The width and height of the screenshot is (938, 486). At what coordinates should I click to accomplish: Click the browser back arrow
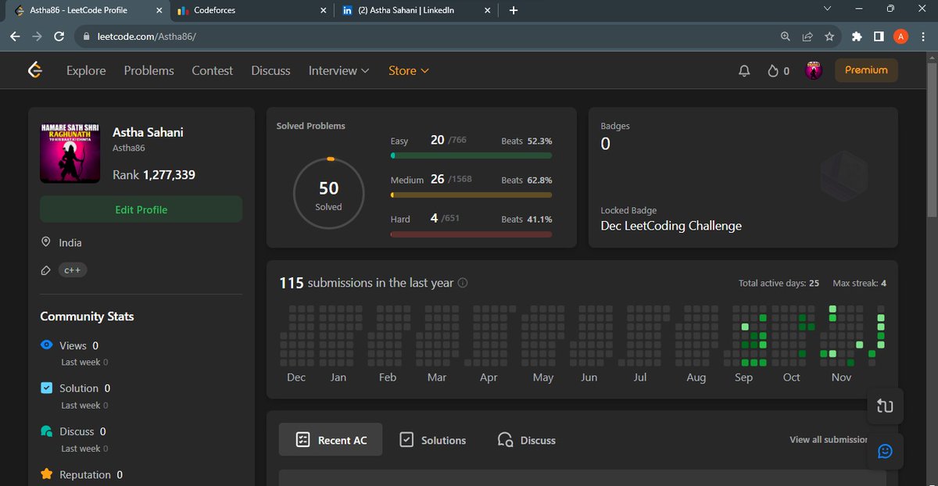15,36
